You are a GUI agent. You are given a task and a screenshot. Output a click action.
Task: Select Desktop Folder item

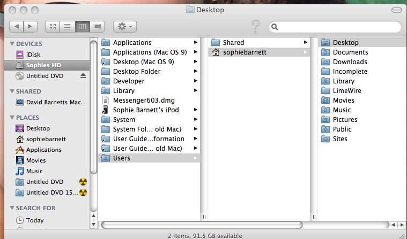click(x=149, y=71)
